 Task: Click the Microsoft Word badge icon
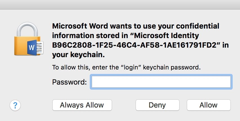[32, 48]
